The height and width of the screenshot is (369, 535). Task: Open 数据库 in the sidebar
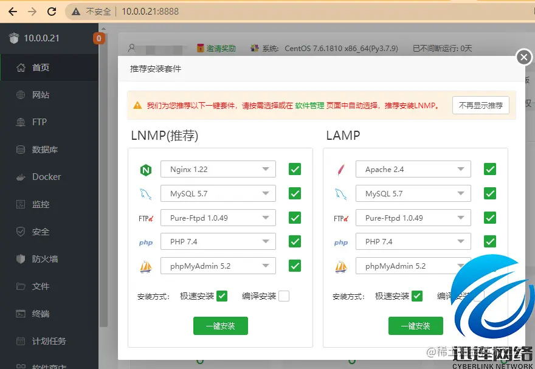point(49,150)
